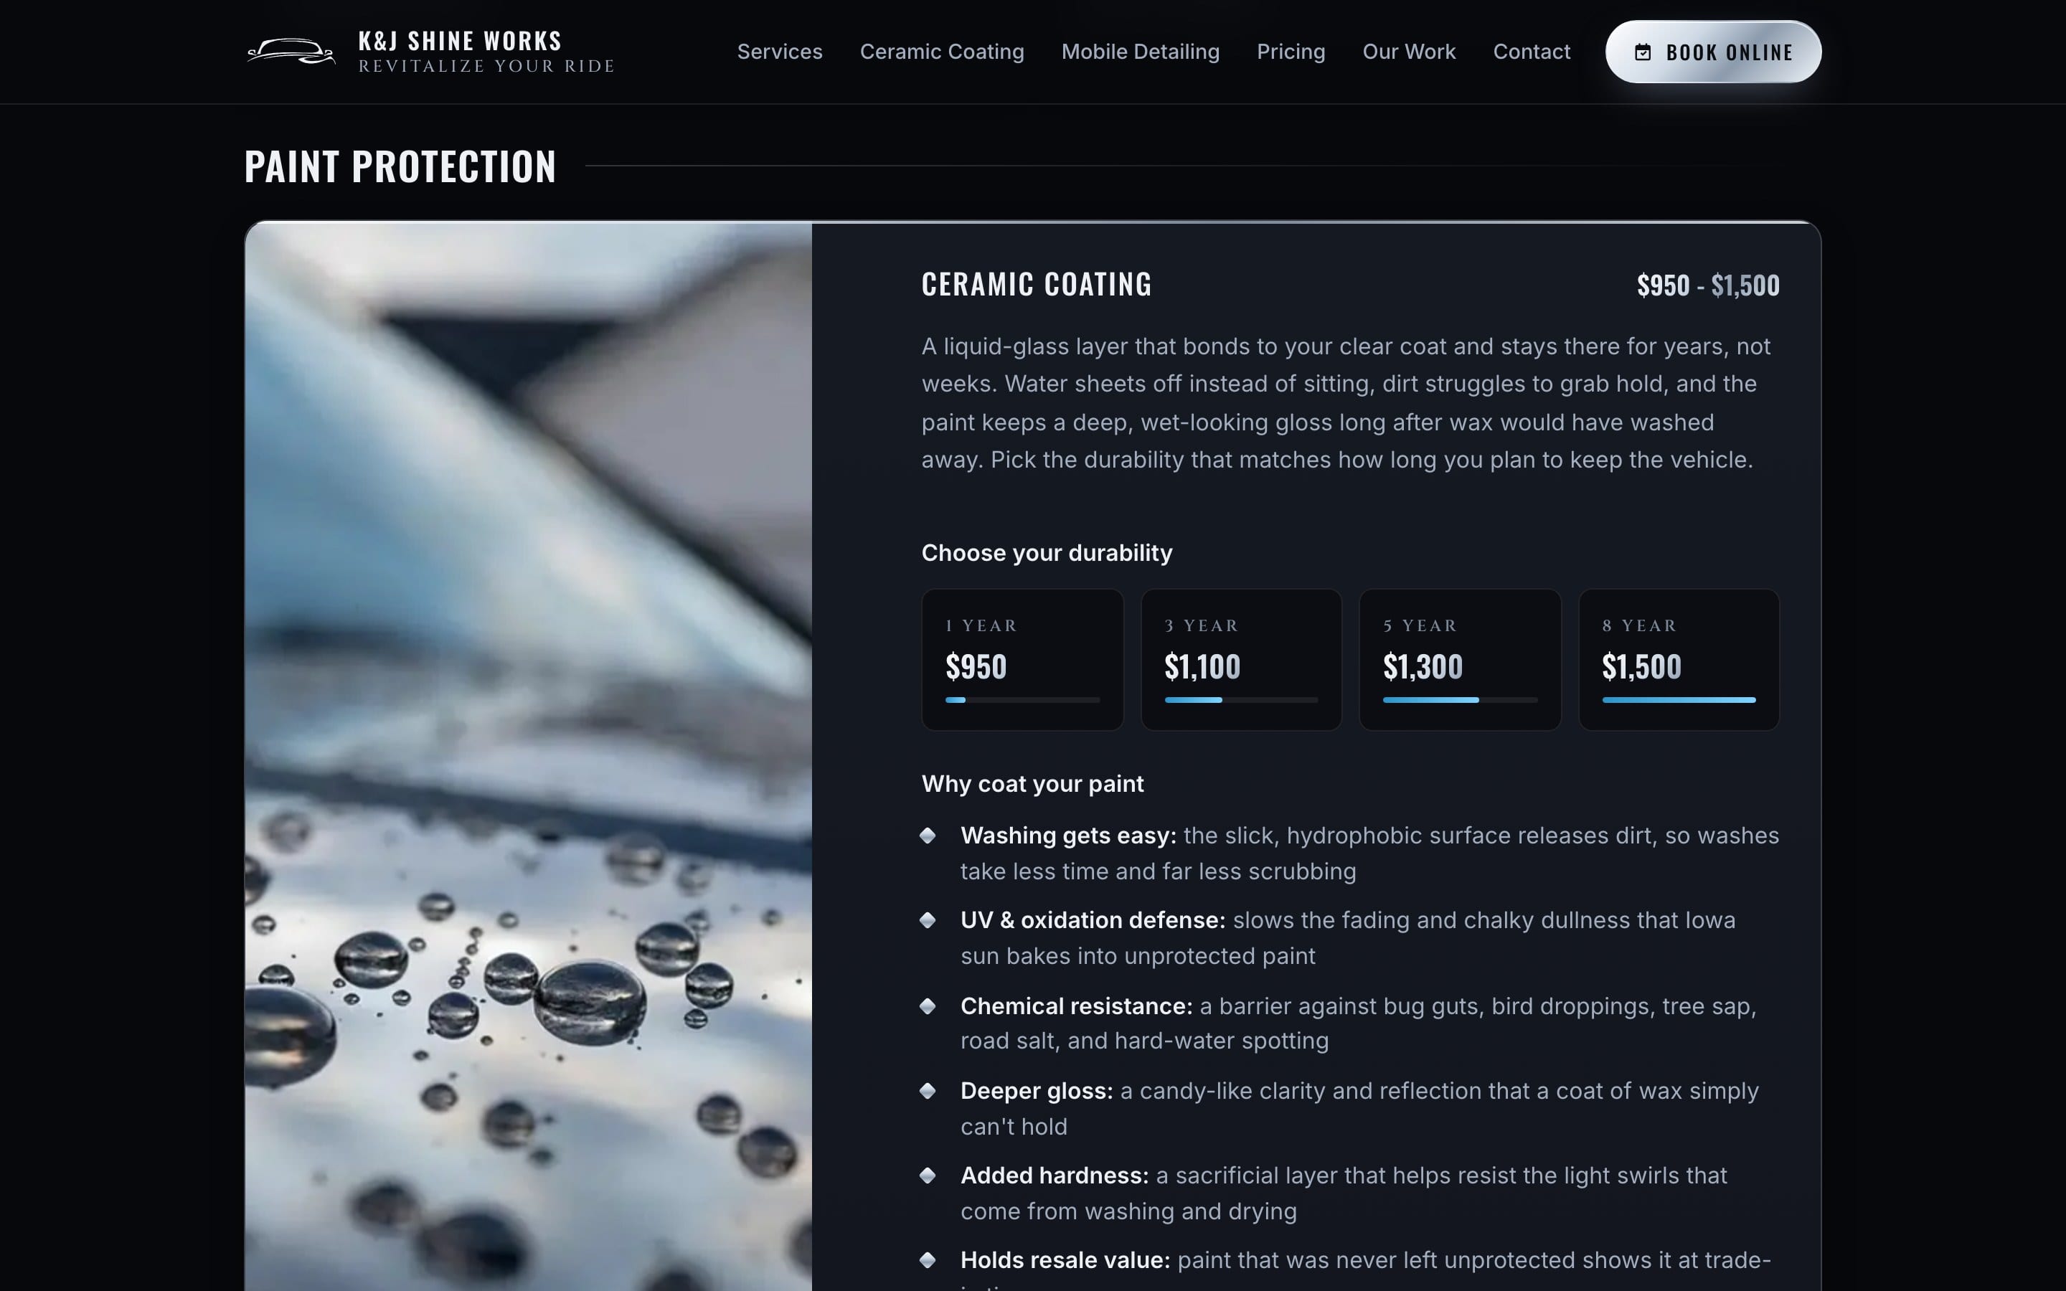Click the 8 Year durability progress bar
The image size is (2066, 1291).
click(x=1679, y=700)
